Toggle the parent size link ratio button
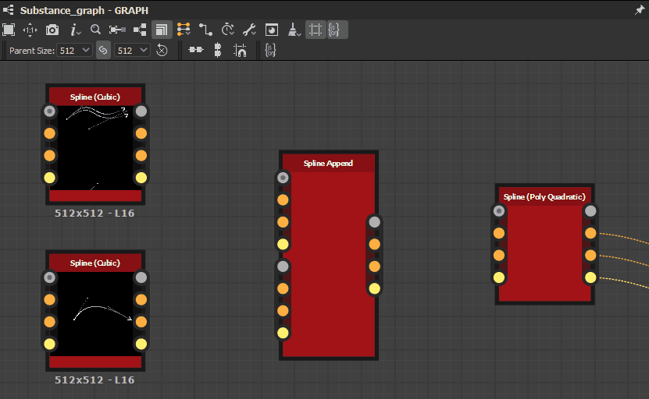The height and width of the screenshot is (399, 649). tap(103, 50)
